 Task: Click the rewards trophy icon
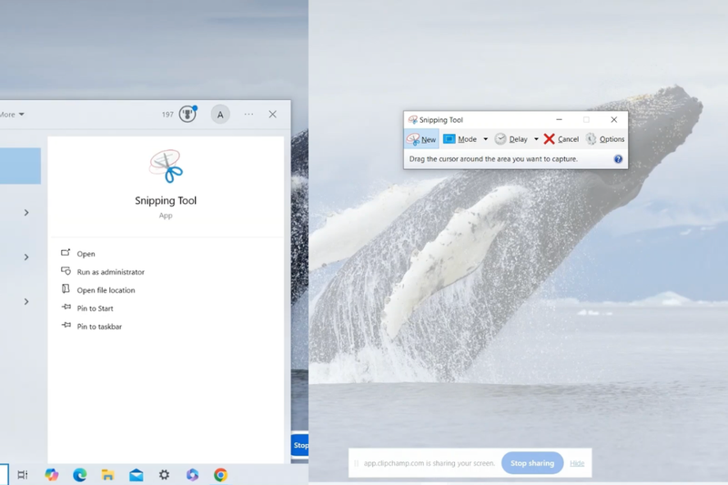pyautogui.click(x=187, y=114)
